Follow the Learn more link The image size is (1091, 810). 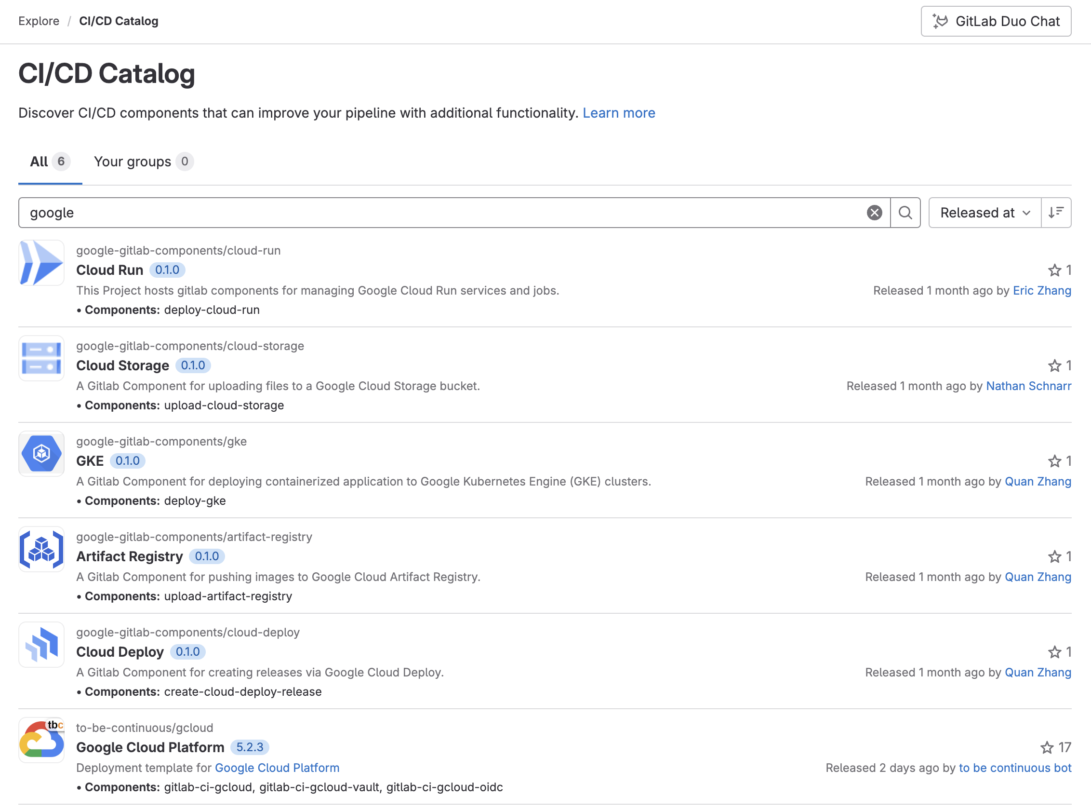tap(619, 113)
